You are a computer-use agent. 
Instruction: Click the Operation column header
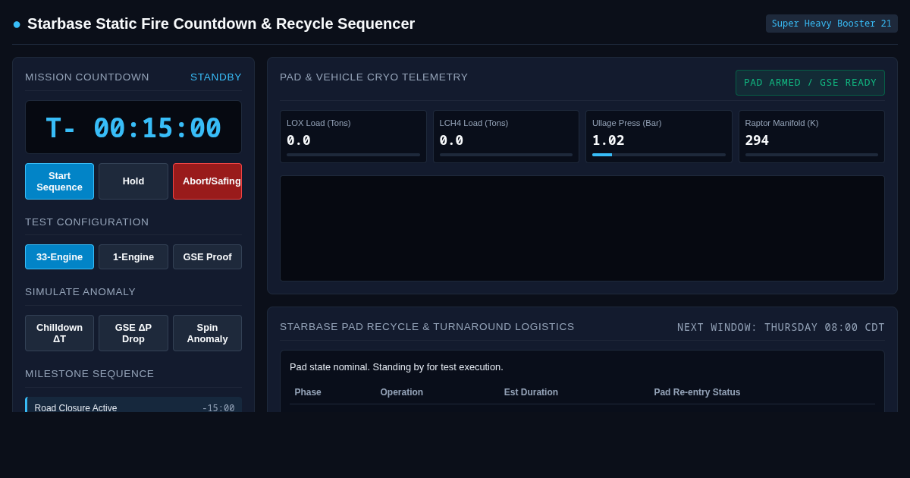[x=402, y=392]
